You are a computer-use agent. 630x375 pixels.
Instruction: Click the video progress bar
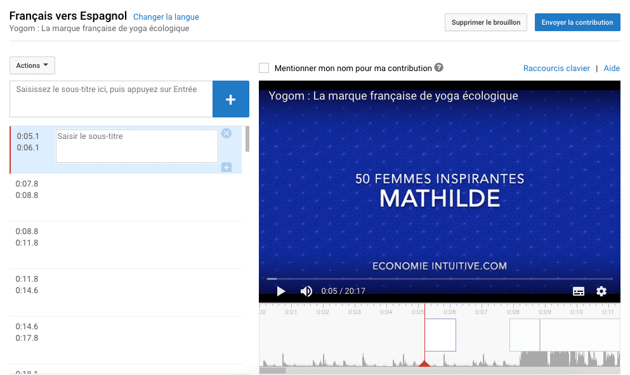[x=439, y=279]
